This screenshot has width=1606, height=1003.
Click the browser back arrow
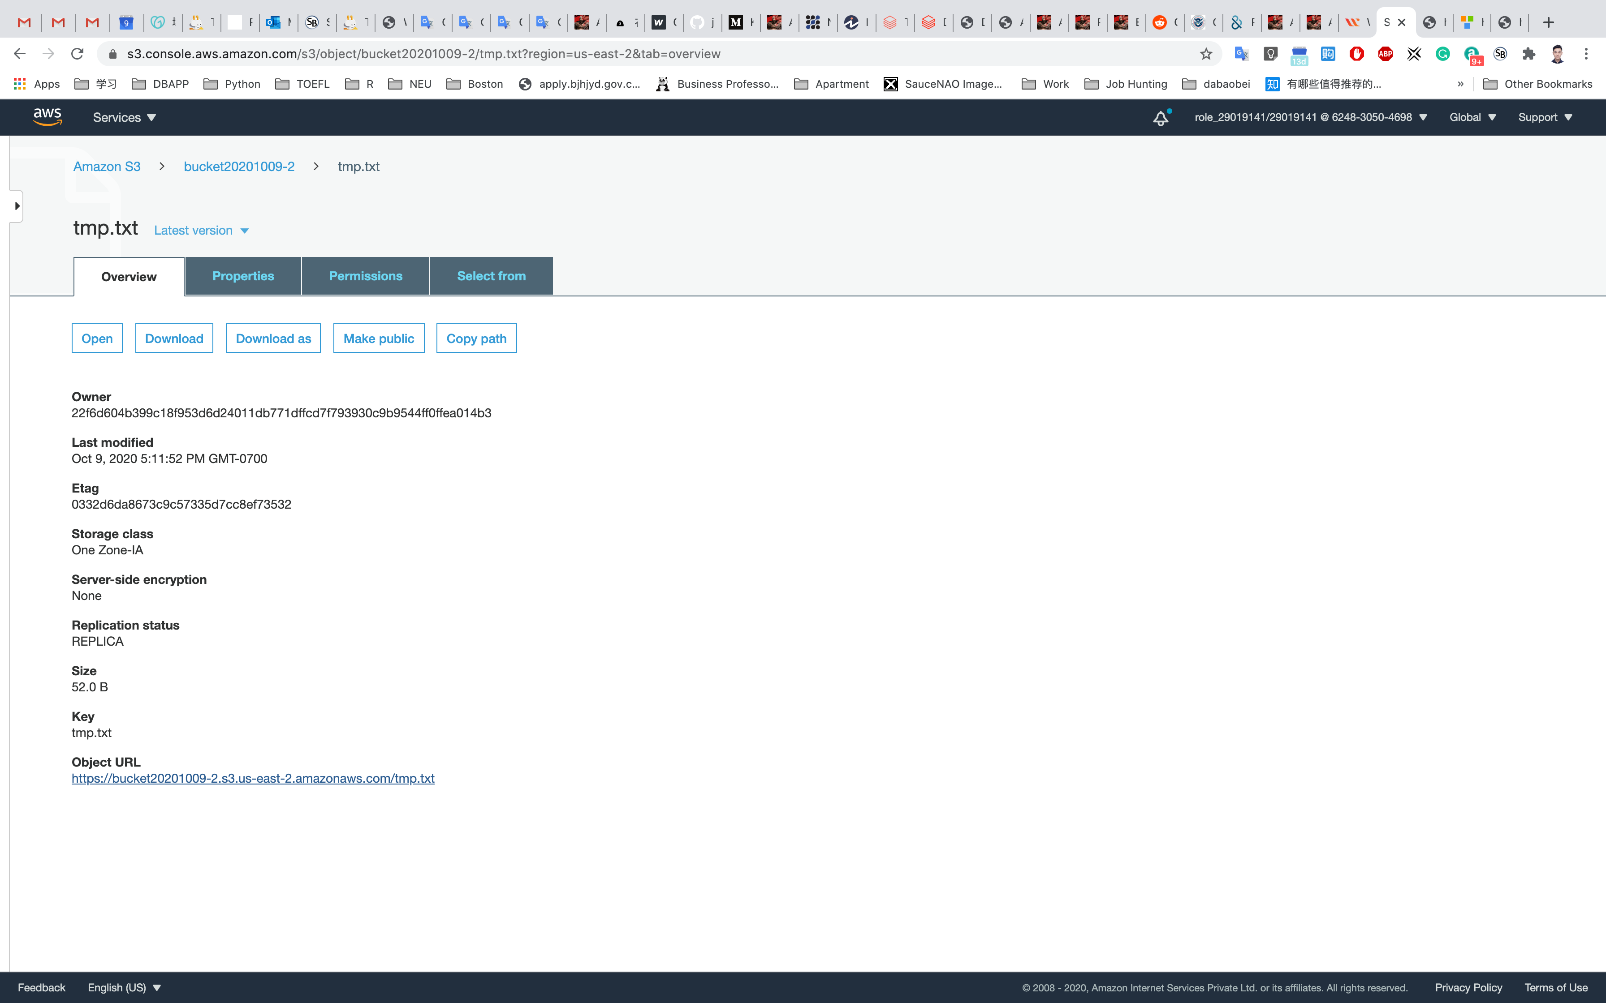click(x=19, y=54)
